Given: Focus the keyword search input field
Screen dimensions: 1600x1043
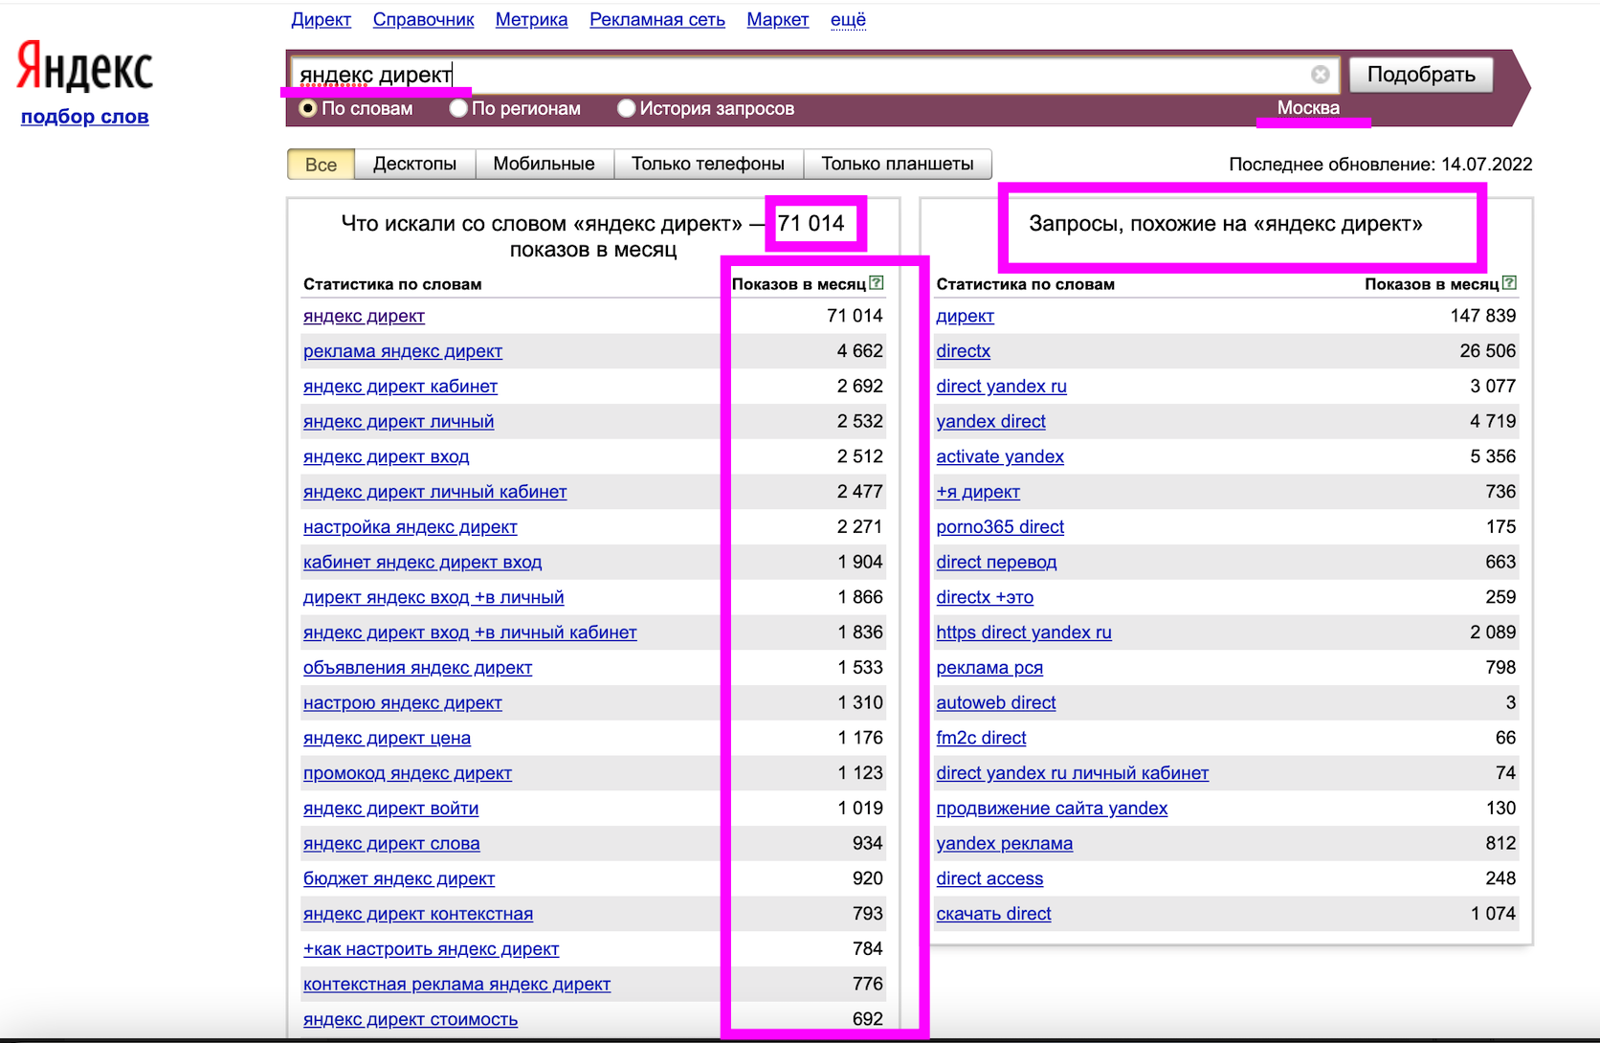Looking at the screenshot, I should coord(813,75).
